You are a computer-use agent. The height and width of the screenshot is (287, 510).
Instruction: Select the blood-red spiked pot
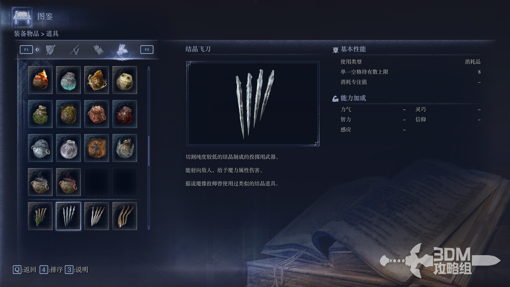tap(125, 114)
